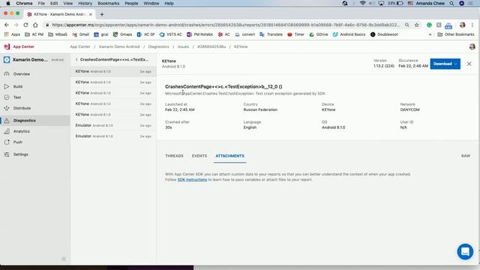Collapse the sidebar with double-chevron icon
Image resolution: width=480 pixels, height=270 pixels.
coord(64,259)
